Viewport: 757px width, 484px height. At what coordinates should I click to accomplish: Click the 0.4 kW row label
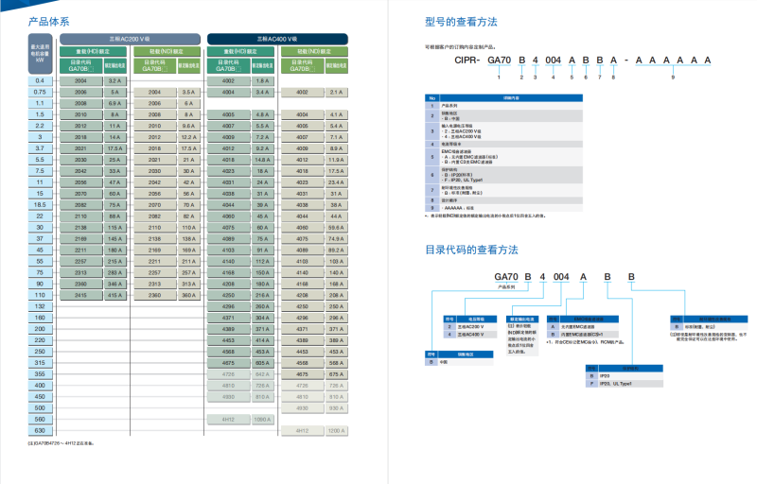tap(40, 81)
